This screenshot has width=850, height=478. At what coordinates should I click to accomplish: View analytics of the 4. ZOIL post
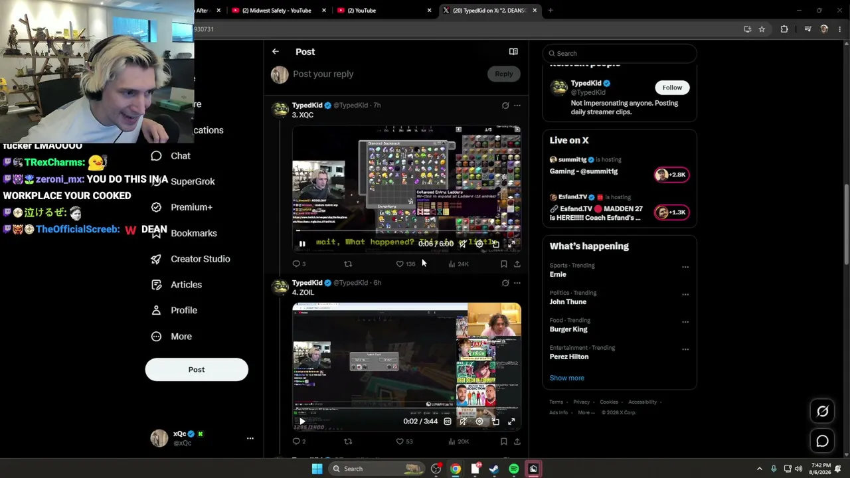click(458, 441)
